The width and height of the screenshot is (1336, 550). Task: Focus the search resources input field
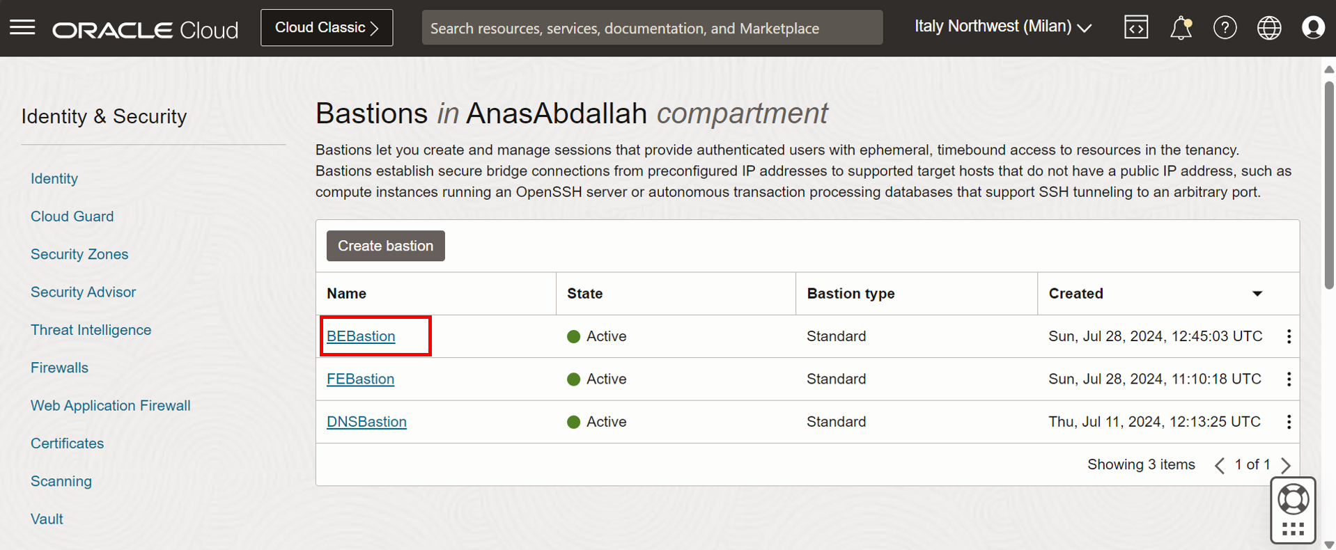651,28
